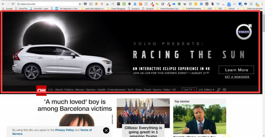Screen dimensions: 265x137
Task: Go to the Politics section
Action: [x=69, y=90]
